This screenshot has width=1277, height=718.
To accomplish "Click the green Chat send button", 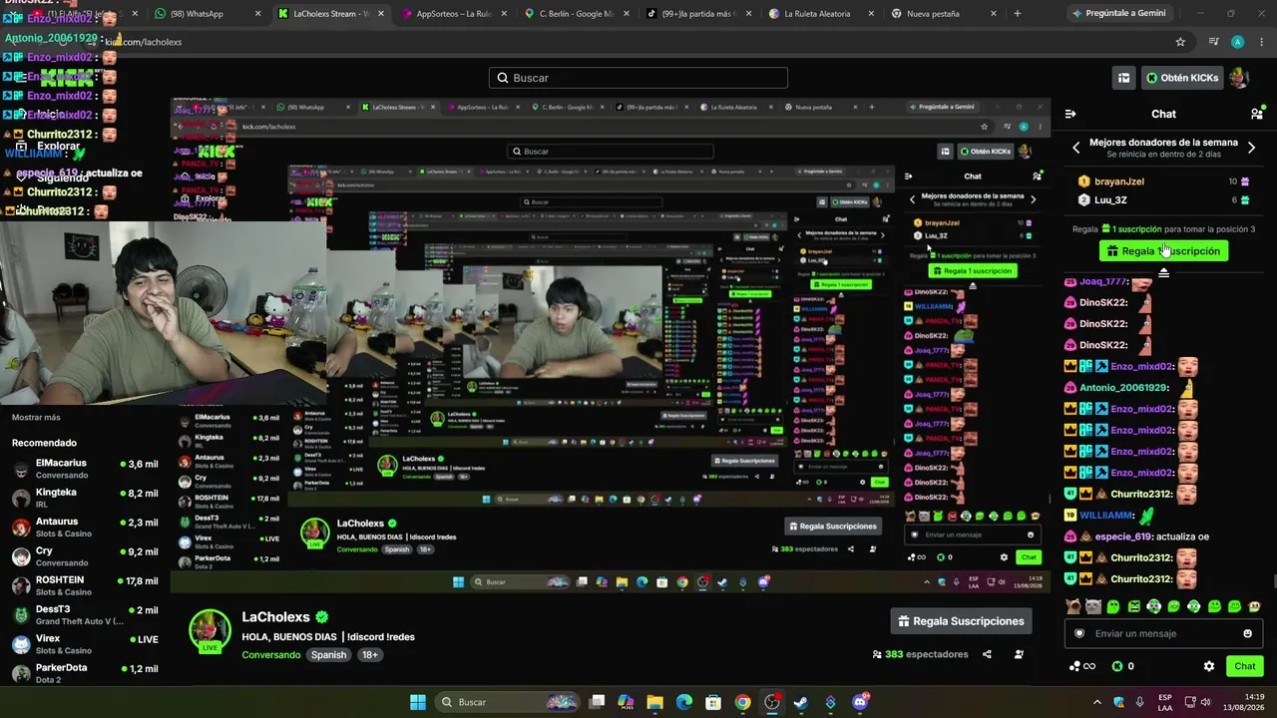I will click(1245, 666).
